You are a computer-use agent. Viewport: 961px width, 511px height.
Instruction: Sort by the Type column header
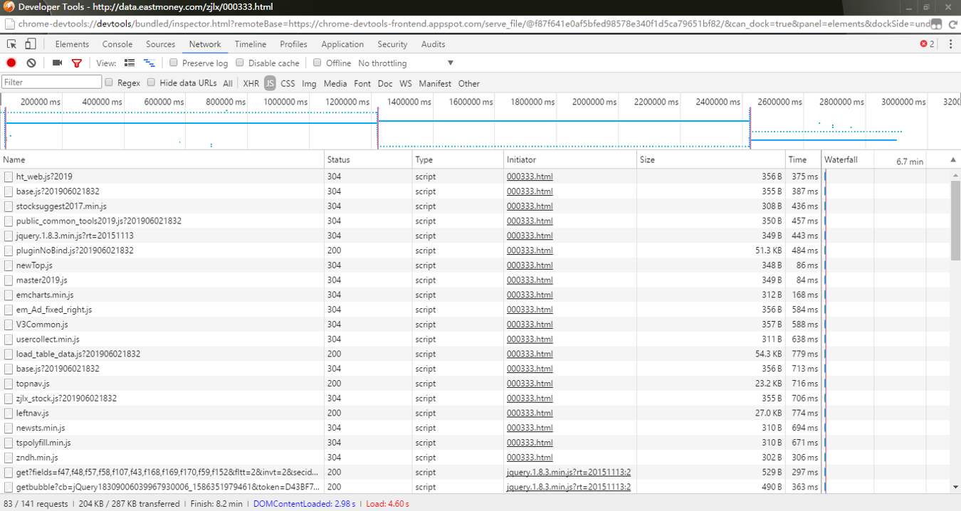458,160
